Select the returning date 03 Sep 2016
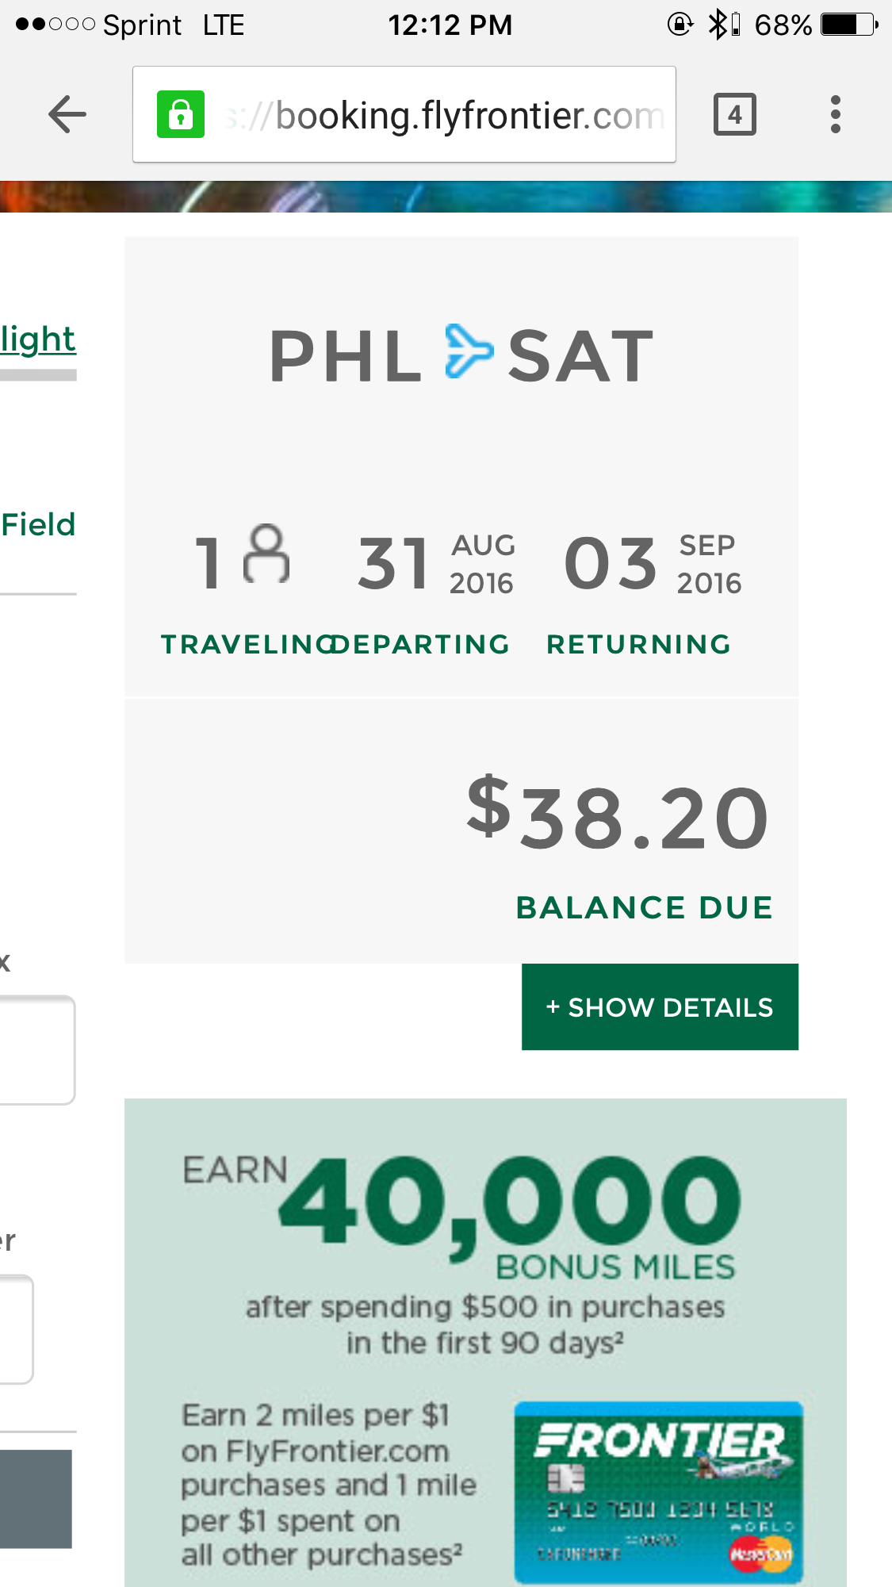 [x=653, y=564]
